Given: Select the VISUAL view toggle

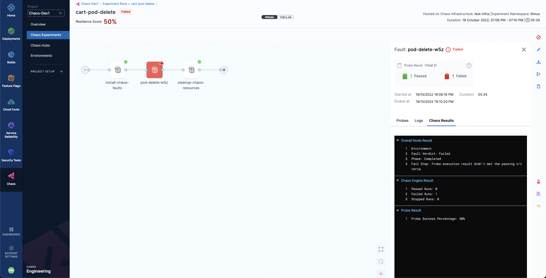Looking at the screenshot, I should coord(269,17).
